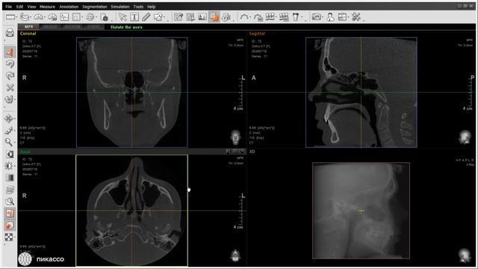Click the histogram image toolbar icon
The height and width of the screenshot is (269, 478).
202,17
